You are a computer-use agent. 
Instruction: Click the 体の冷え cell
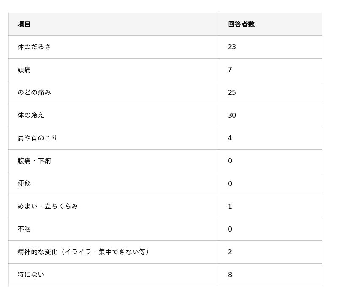[31, 115]
